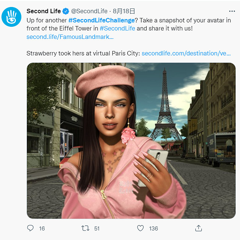Click the blue verified badge

point(66,11)
